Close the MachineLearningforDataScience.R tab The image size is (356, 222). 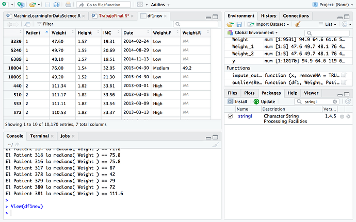tap(84, 16)
